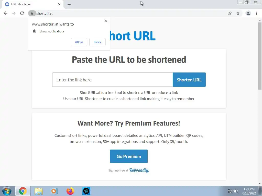Click the bell icon beside Show notifications
262x196 pixels.
34,31
